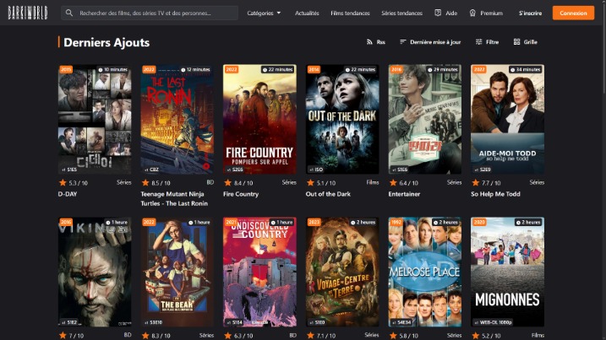
Task: Click Teenage Mutant Ninja Turtles title link
Action: click(x=174, y=198)
